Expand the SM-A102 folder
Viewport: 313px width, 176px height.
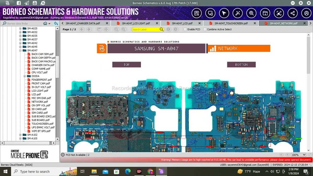point(20,135)
